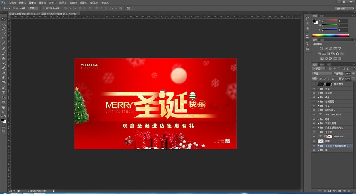Click the blue B color slider

coord(329,30)
